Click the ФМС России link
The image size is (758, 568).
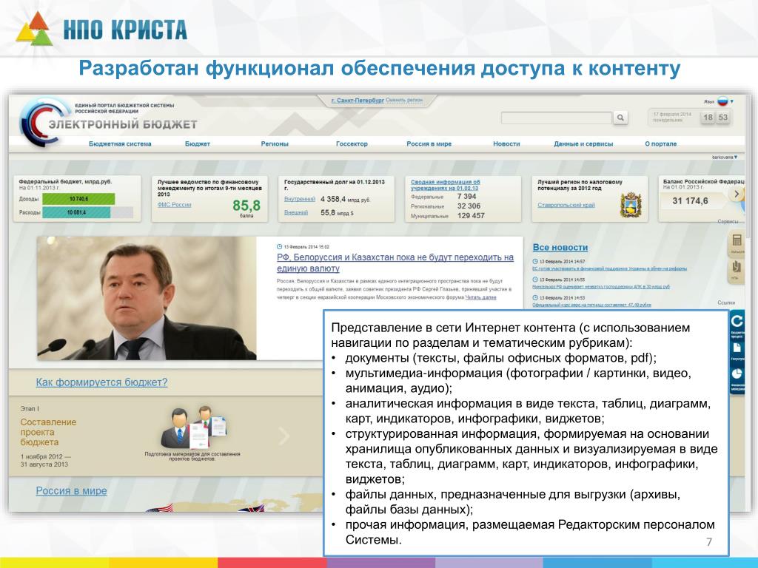175,205
